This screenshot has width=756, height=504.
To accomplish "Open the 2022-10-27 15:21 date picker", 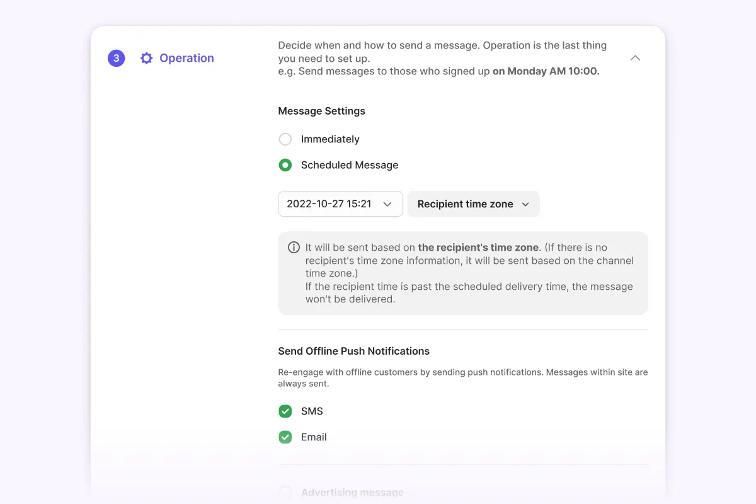I will (x=340, y=204).
